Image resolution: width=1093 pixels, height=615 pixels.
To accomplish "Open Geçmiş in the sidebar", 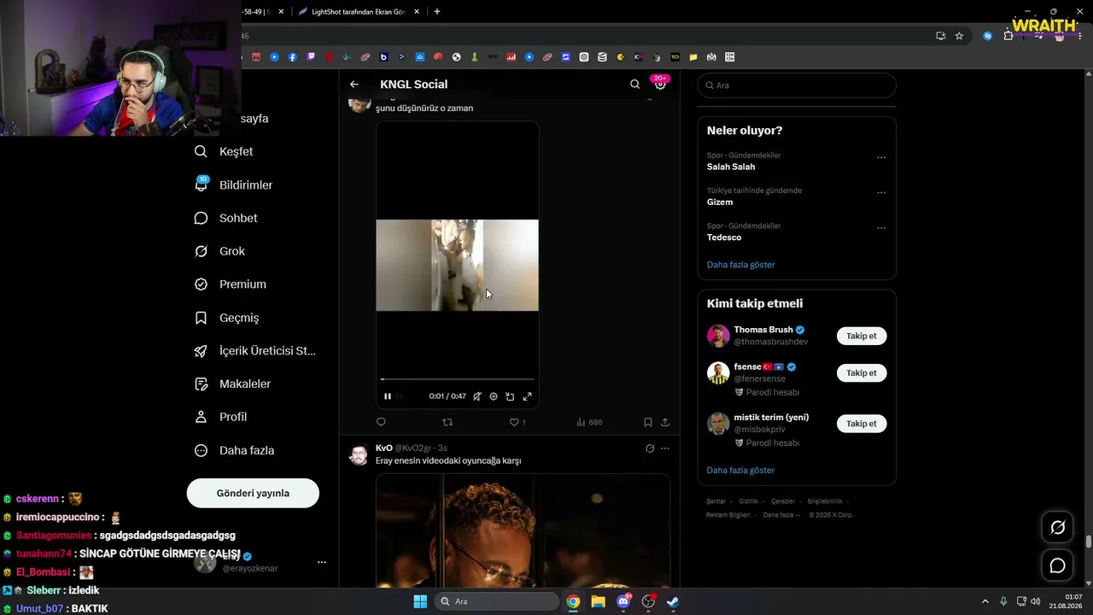I will (x=227, y=318).
